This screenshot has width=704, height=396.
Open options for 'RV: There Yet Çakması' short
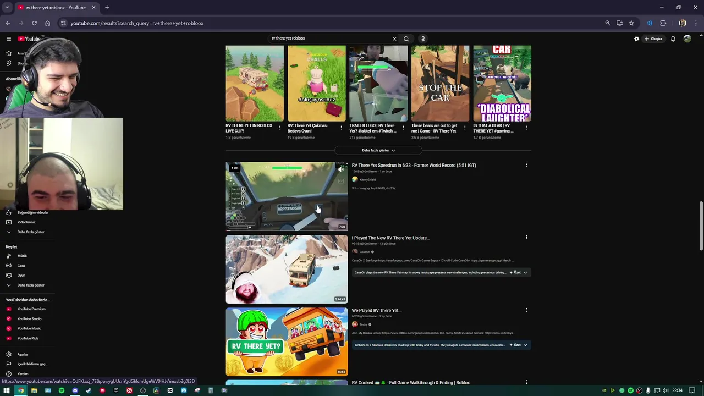(x=341, y=128)
